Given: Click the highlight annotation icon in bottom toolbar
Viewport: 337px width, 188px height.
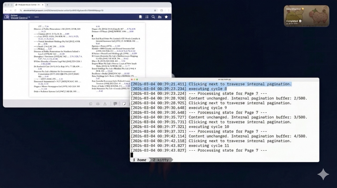Looking at the screenshot, I should [x=115, y=104].
